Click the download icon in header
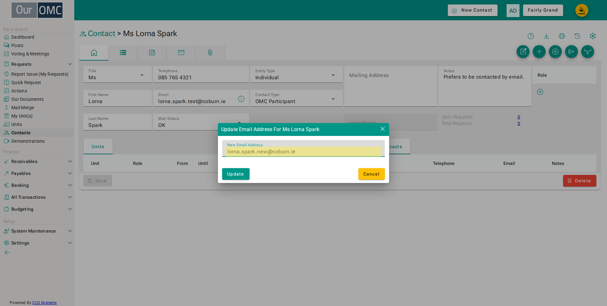 pyautogui.click(x=546, y=36)
